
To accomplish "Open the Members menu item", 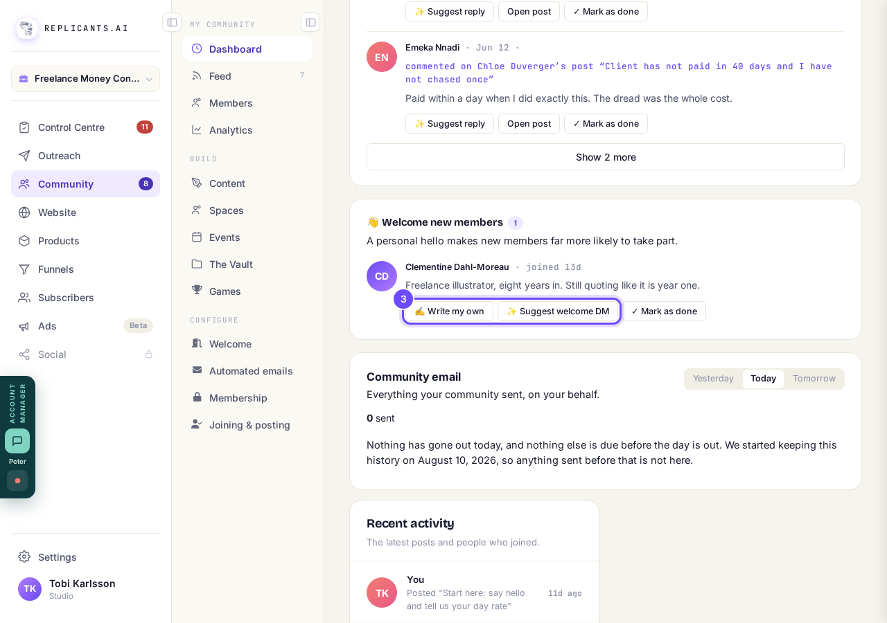I will [x=247, y=103].
